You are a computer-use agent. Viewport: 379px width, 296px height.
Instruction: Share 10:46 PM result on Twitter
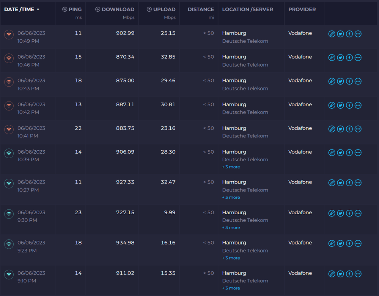[340, 58]
